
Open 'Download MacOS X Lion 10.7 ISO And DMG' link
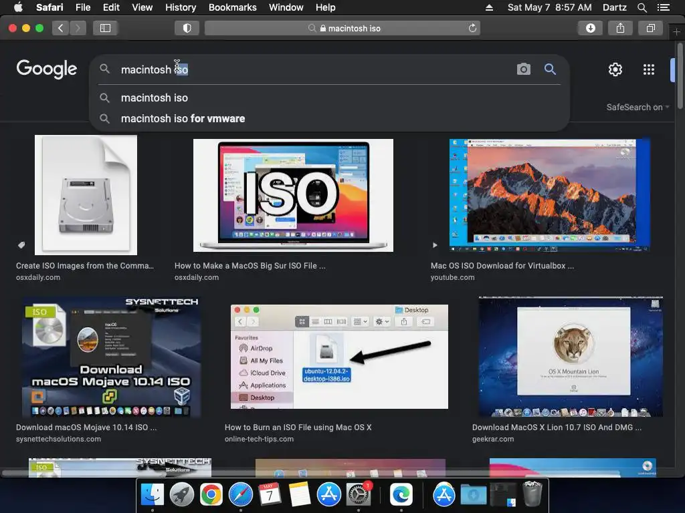tap(557, 427)
